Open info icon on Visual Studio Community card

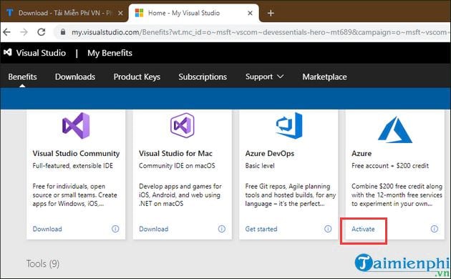tap(115, 229)
